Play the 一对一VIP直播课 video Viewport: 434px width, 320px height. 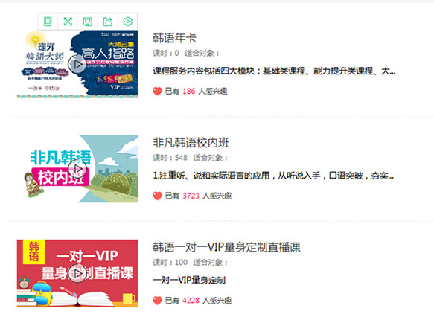pos(77,273)
